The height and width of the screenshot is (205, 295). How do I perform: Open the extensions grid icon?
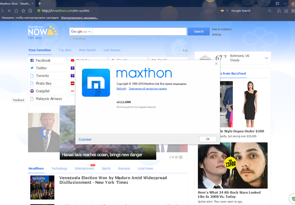tap(293, 11)
